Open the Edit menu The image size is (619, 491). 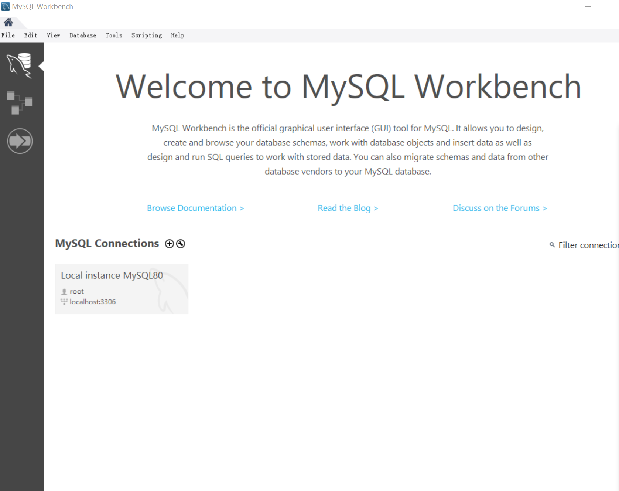(31, 35)
